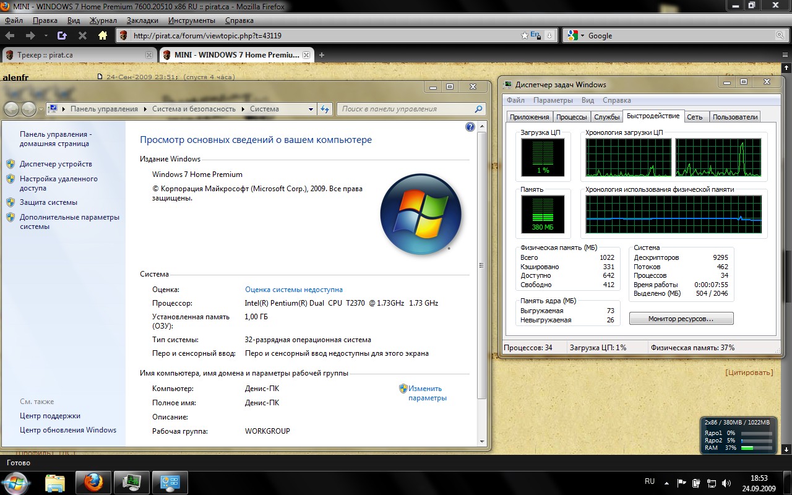This screenshot has width=792, height=495.
Task: Click the RU language indicator in tray
Action: pos(650,481)
